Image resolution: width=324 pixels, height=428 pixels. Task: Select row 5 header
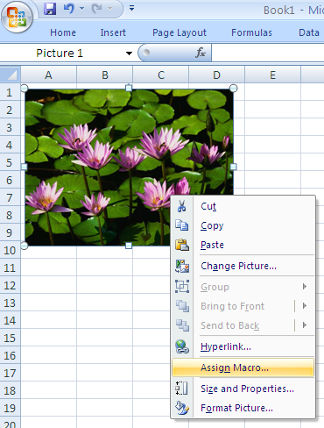pos(10,162)
